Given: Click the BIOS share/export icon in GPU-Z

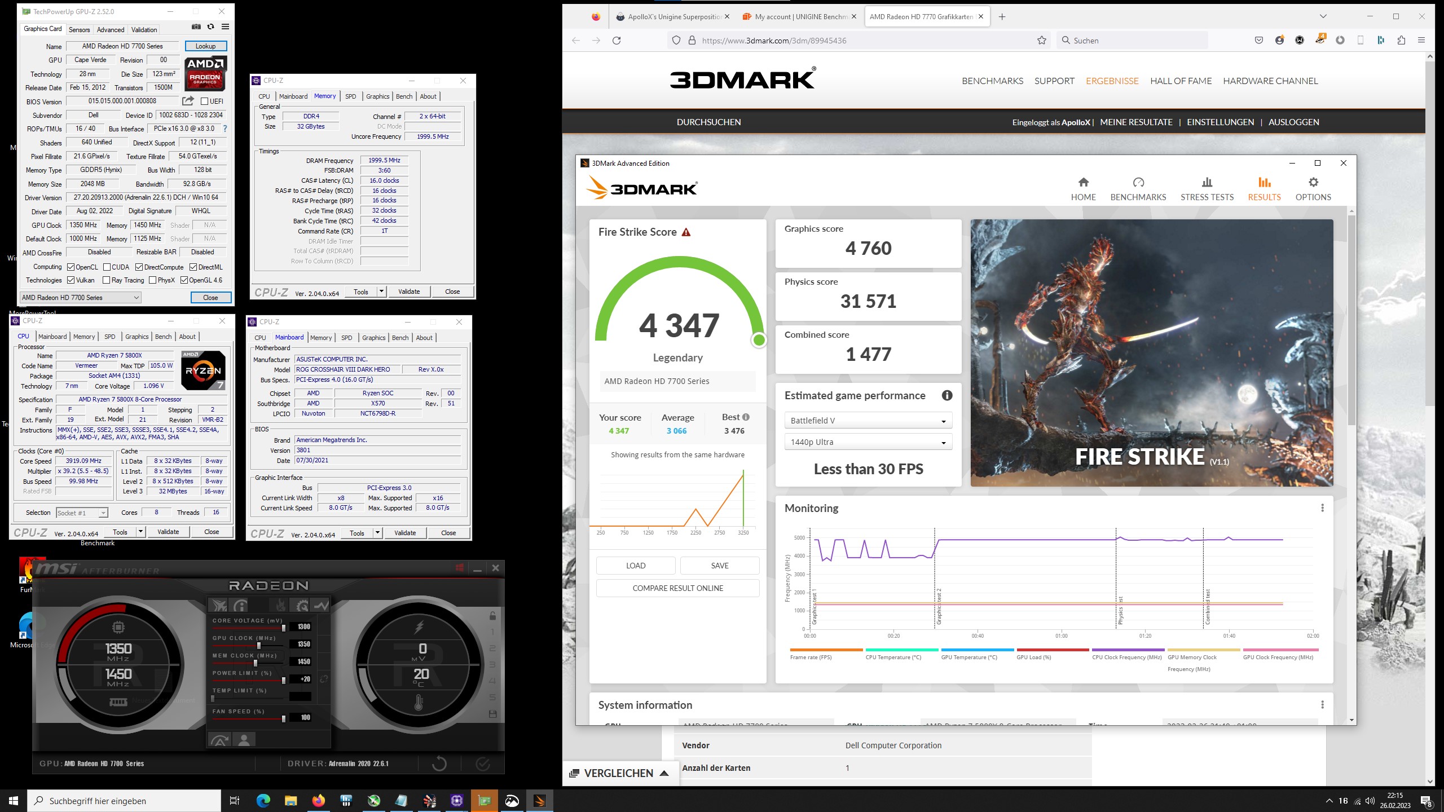Looking at the screenshot, I should pos(188,101).
